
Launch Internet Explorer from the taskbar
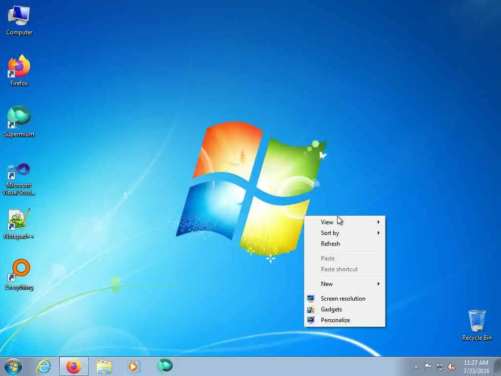[x=44, y=366]
